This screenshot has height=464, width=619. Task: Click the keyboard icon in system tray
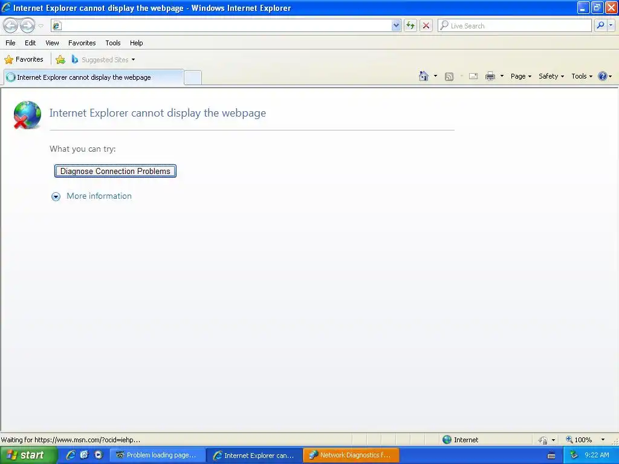tap(551, 456)
